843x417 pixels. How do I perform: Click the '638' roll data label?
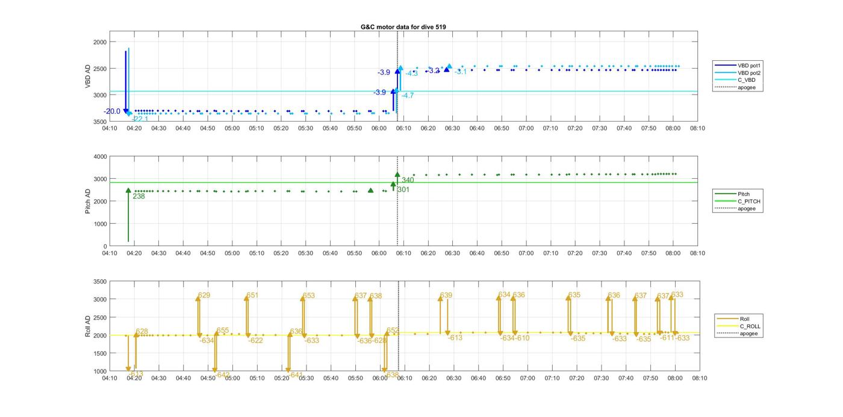point(376,296)
